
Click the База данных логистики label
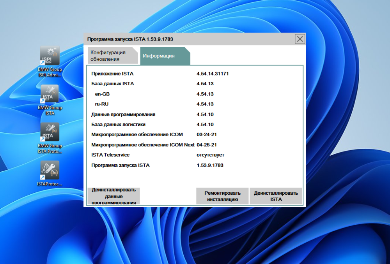pos(118,125)
